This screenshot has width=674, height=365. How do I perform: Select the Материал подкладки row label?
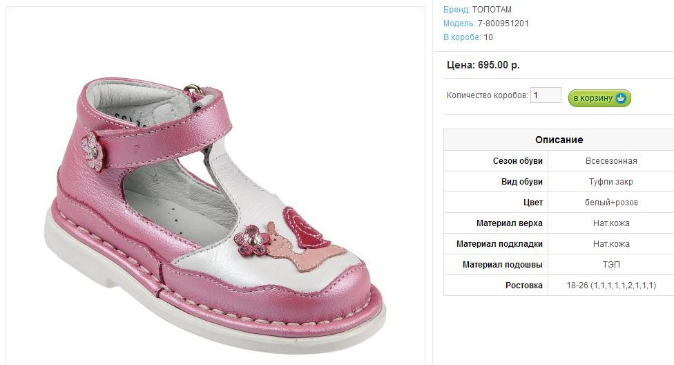pyautogui.click(x=499, y=244)
